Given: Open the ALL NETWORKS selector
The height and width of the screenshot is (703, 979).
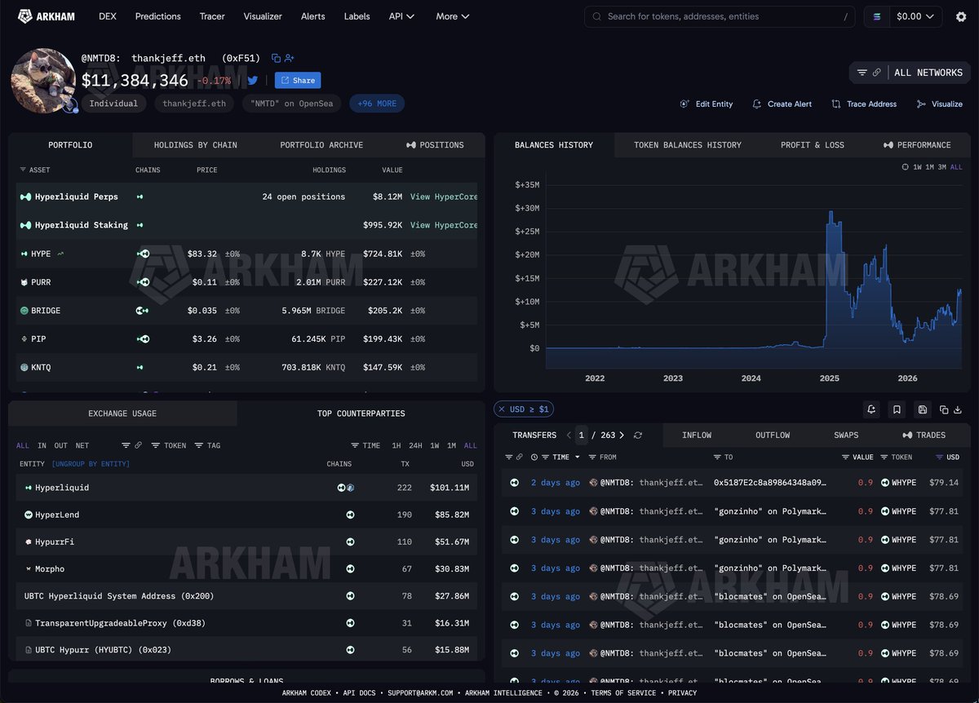Looking at the screenshot, I should click(x=928, y=73).
